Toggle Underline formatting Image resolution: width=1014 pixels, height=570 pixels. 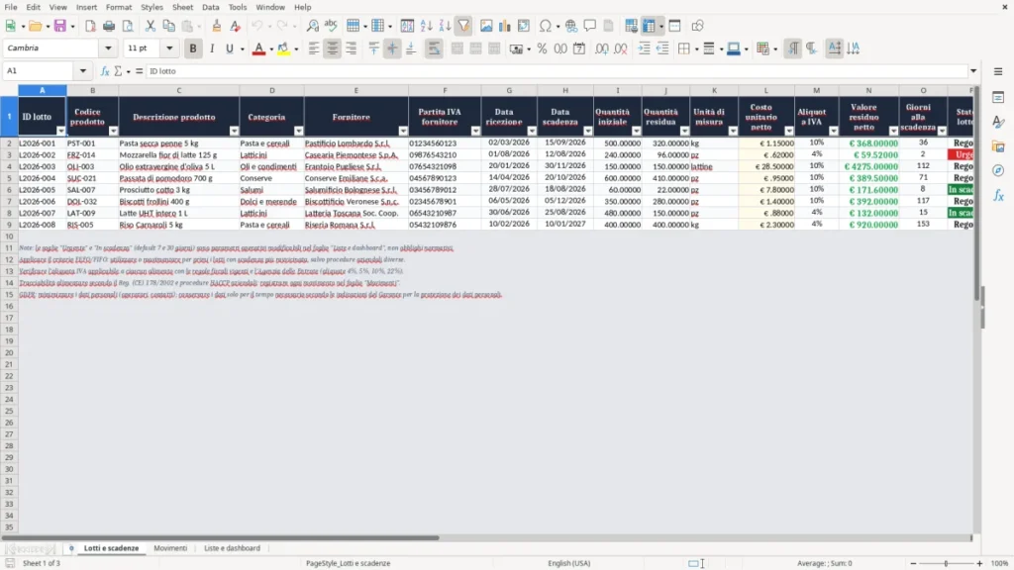click(229, 48)
